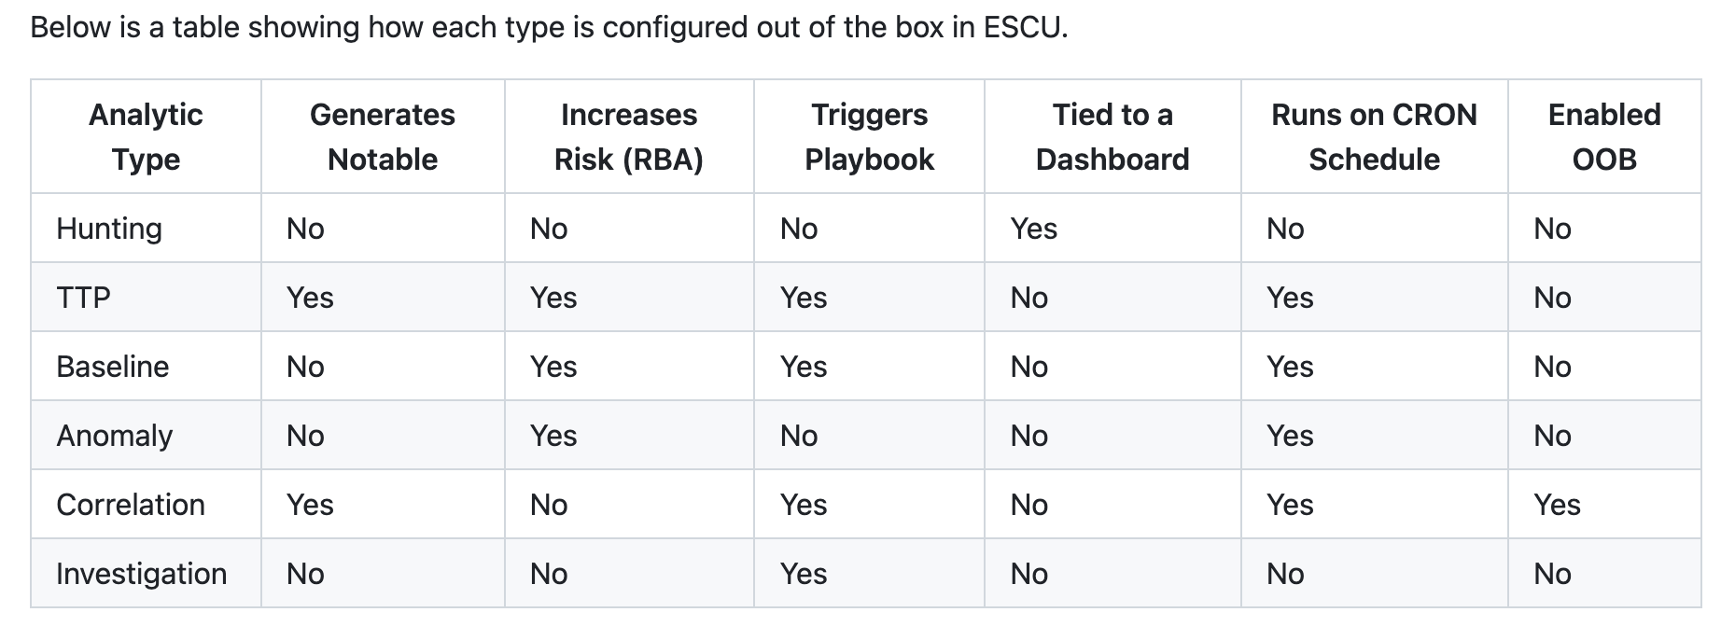Click the Runs on CRON Schedule header
This screenshot has height=640, width=1721.
pyautogui.click(x=1374, y=137)
